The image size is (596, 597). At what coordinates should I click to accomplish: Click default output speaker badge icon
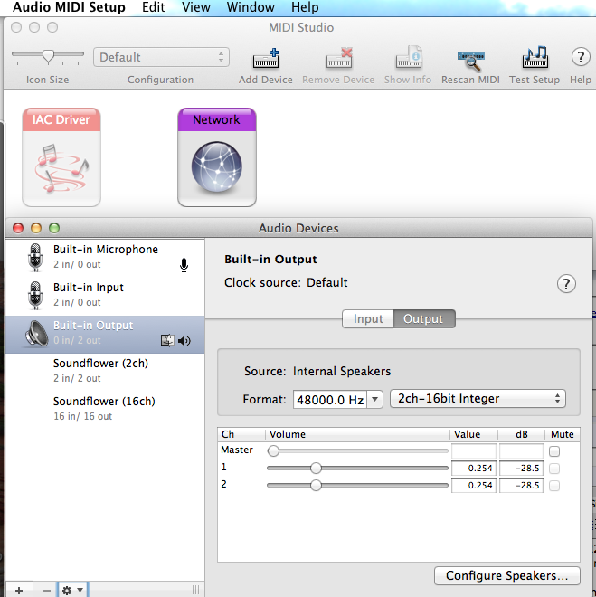tap(184, 341)
